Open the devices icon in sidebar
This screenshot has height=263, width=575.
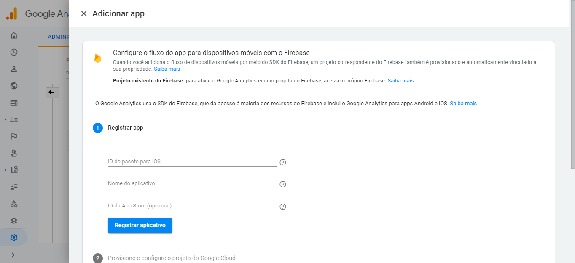(x=14, y=120)
